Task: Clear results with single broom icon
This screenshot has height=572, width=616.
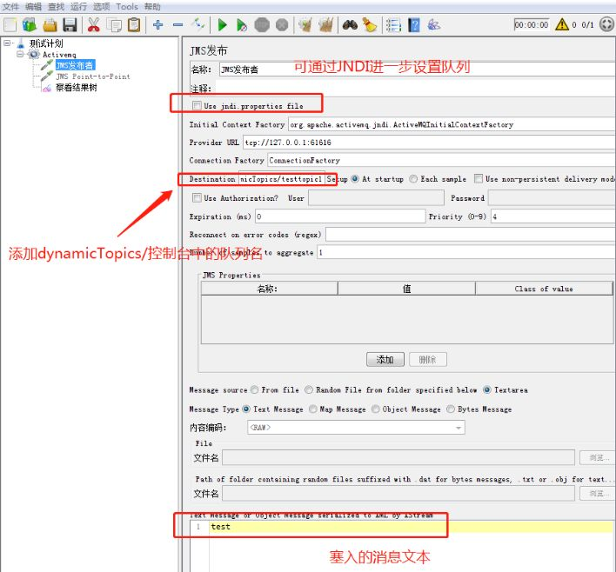Action: 305,25
